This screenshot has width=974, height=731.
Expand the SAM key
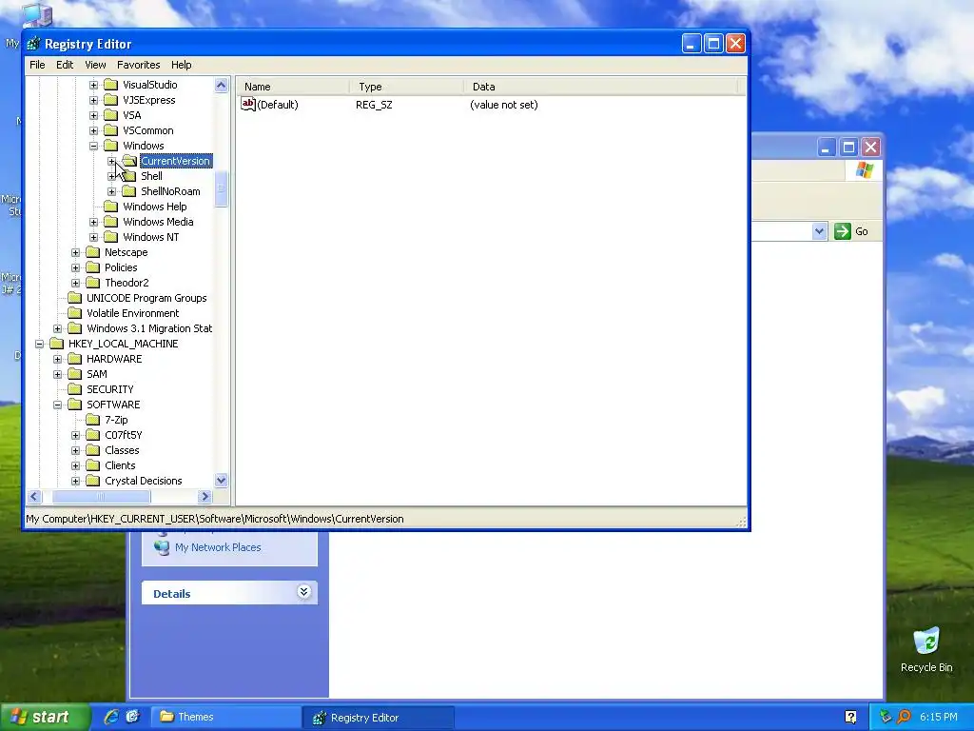click(57, 374)
